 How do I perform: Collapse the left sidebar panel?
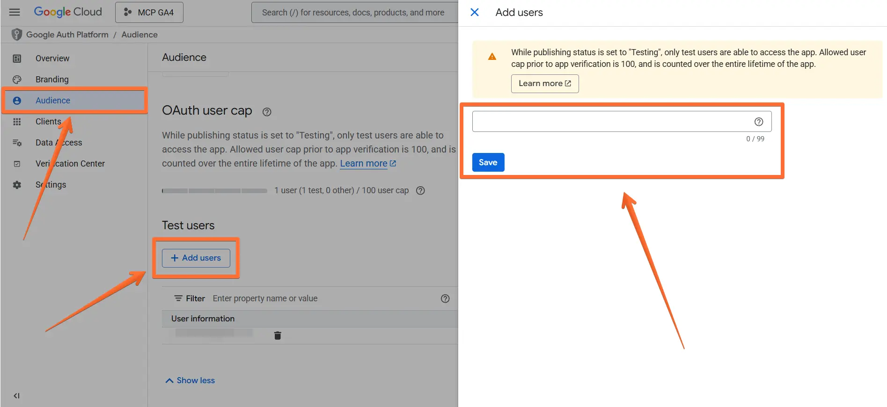[16, 396]
